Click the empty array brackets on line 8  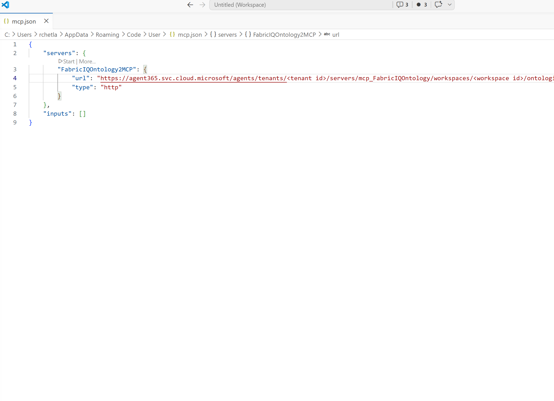[82, 114]
